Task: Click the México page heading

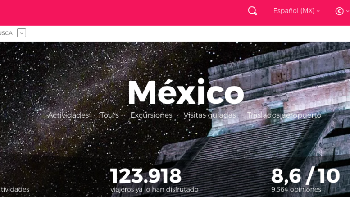Action: coord(186,92)
